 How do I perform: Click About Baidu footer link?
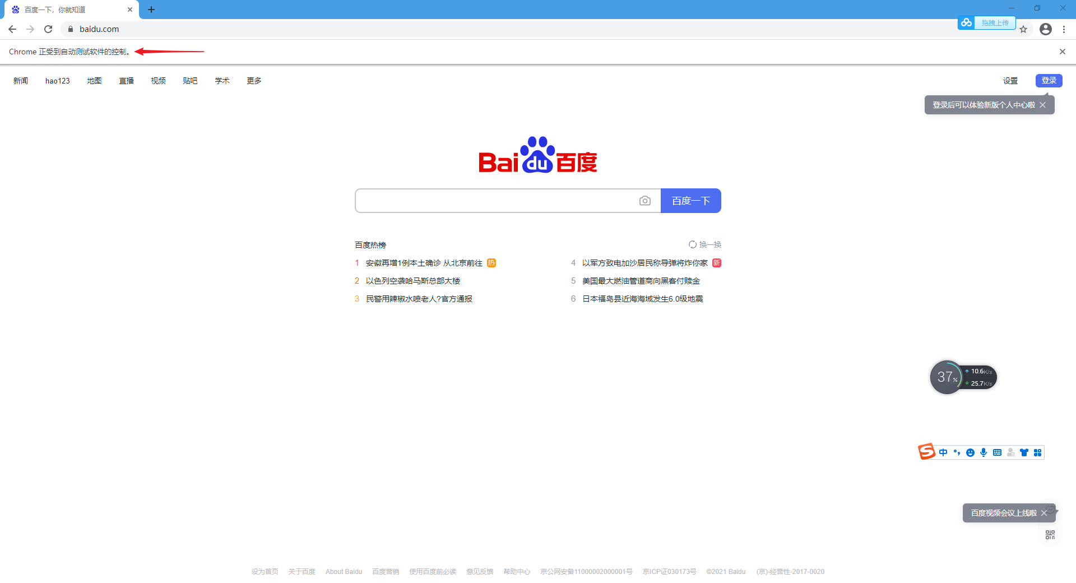[x=344, y=572]
